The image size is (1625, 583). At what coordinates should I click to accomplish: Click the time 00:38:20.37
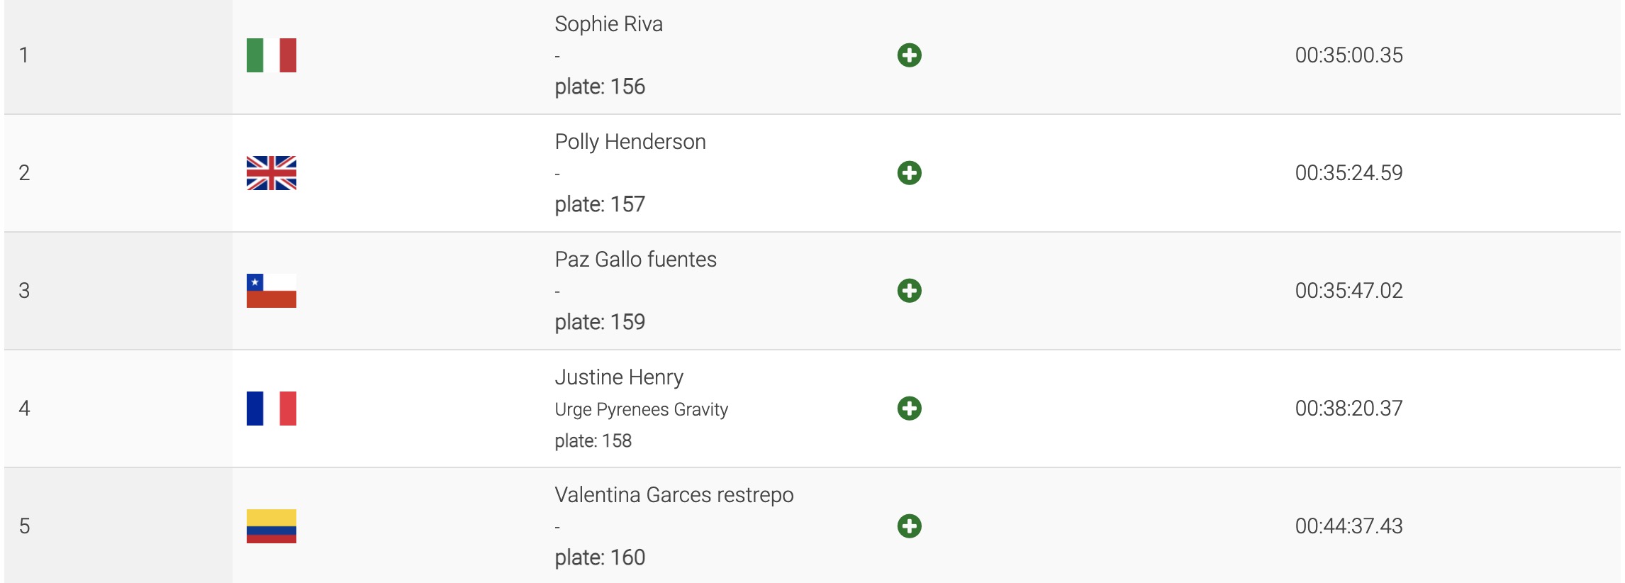click(x=1348, y=409)
